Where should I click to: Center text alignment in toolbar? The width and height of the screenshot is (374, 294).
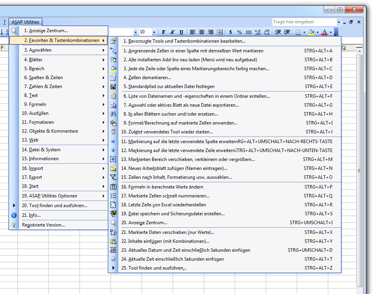[x=202, y=32]
